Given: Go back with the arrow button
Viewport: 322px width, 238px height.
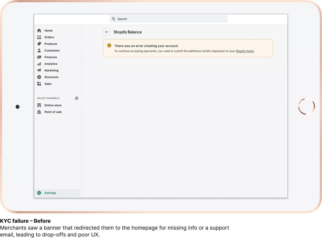Looking at the screenshot, I should [107, 32].
